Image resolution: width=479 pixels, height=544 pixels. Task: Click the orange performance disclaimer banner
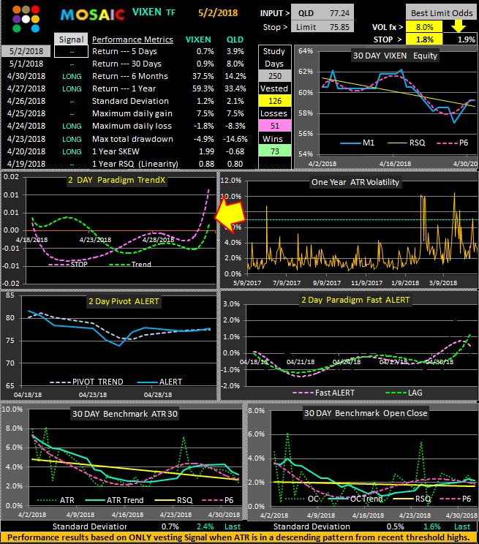tap(239, 537)
